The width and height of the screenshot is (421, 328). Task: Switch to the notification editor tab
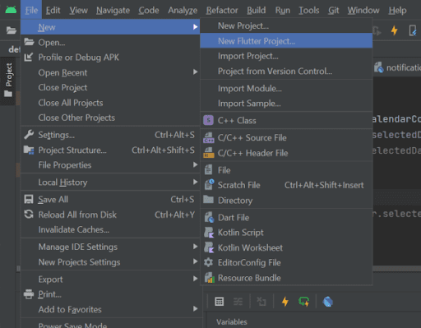(x=397, y=67)
